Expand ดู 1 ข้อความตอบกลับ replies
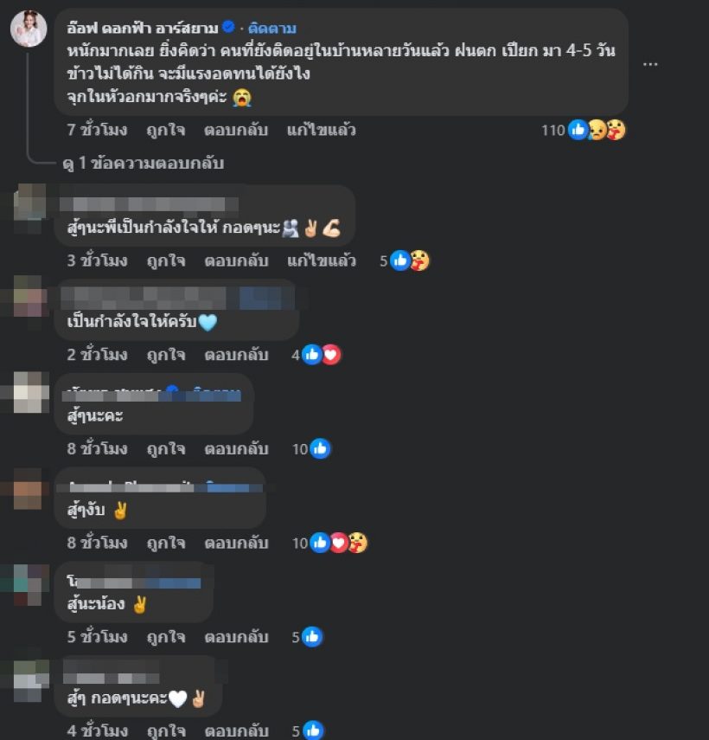 pyautogui.click(x=144, y=164)
